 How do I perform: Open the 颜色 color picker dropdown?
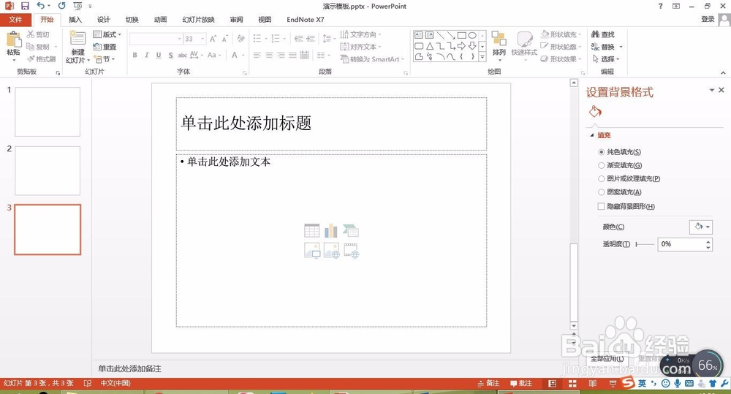(701, 227)
